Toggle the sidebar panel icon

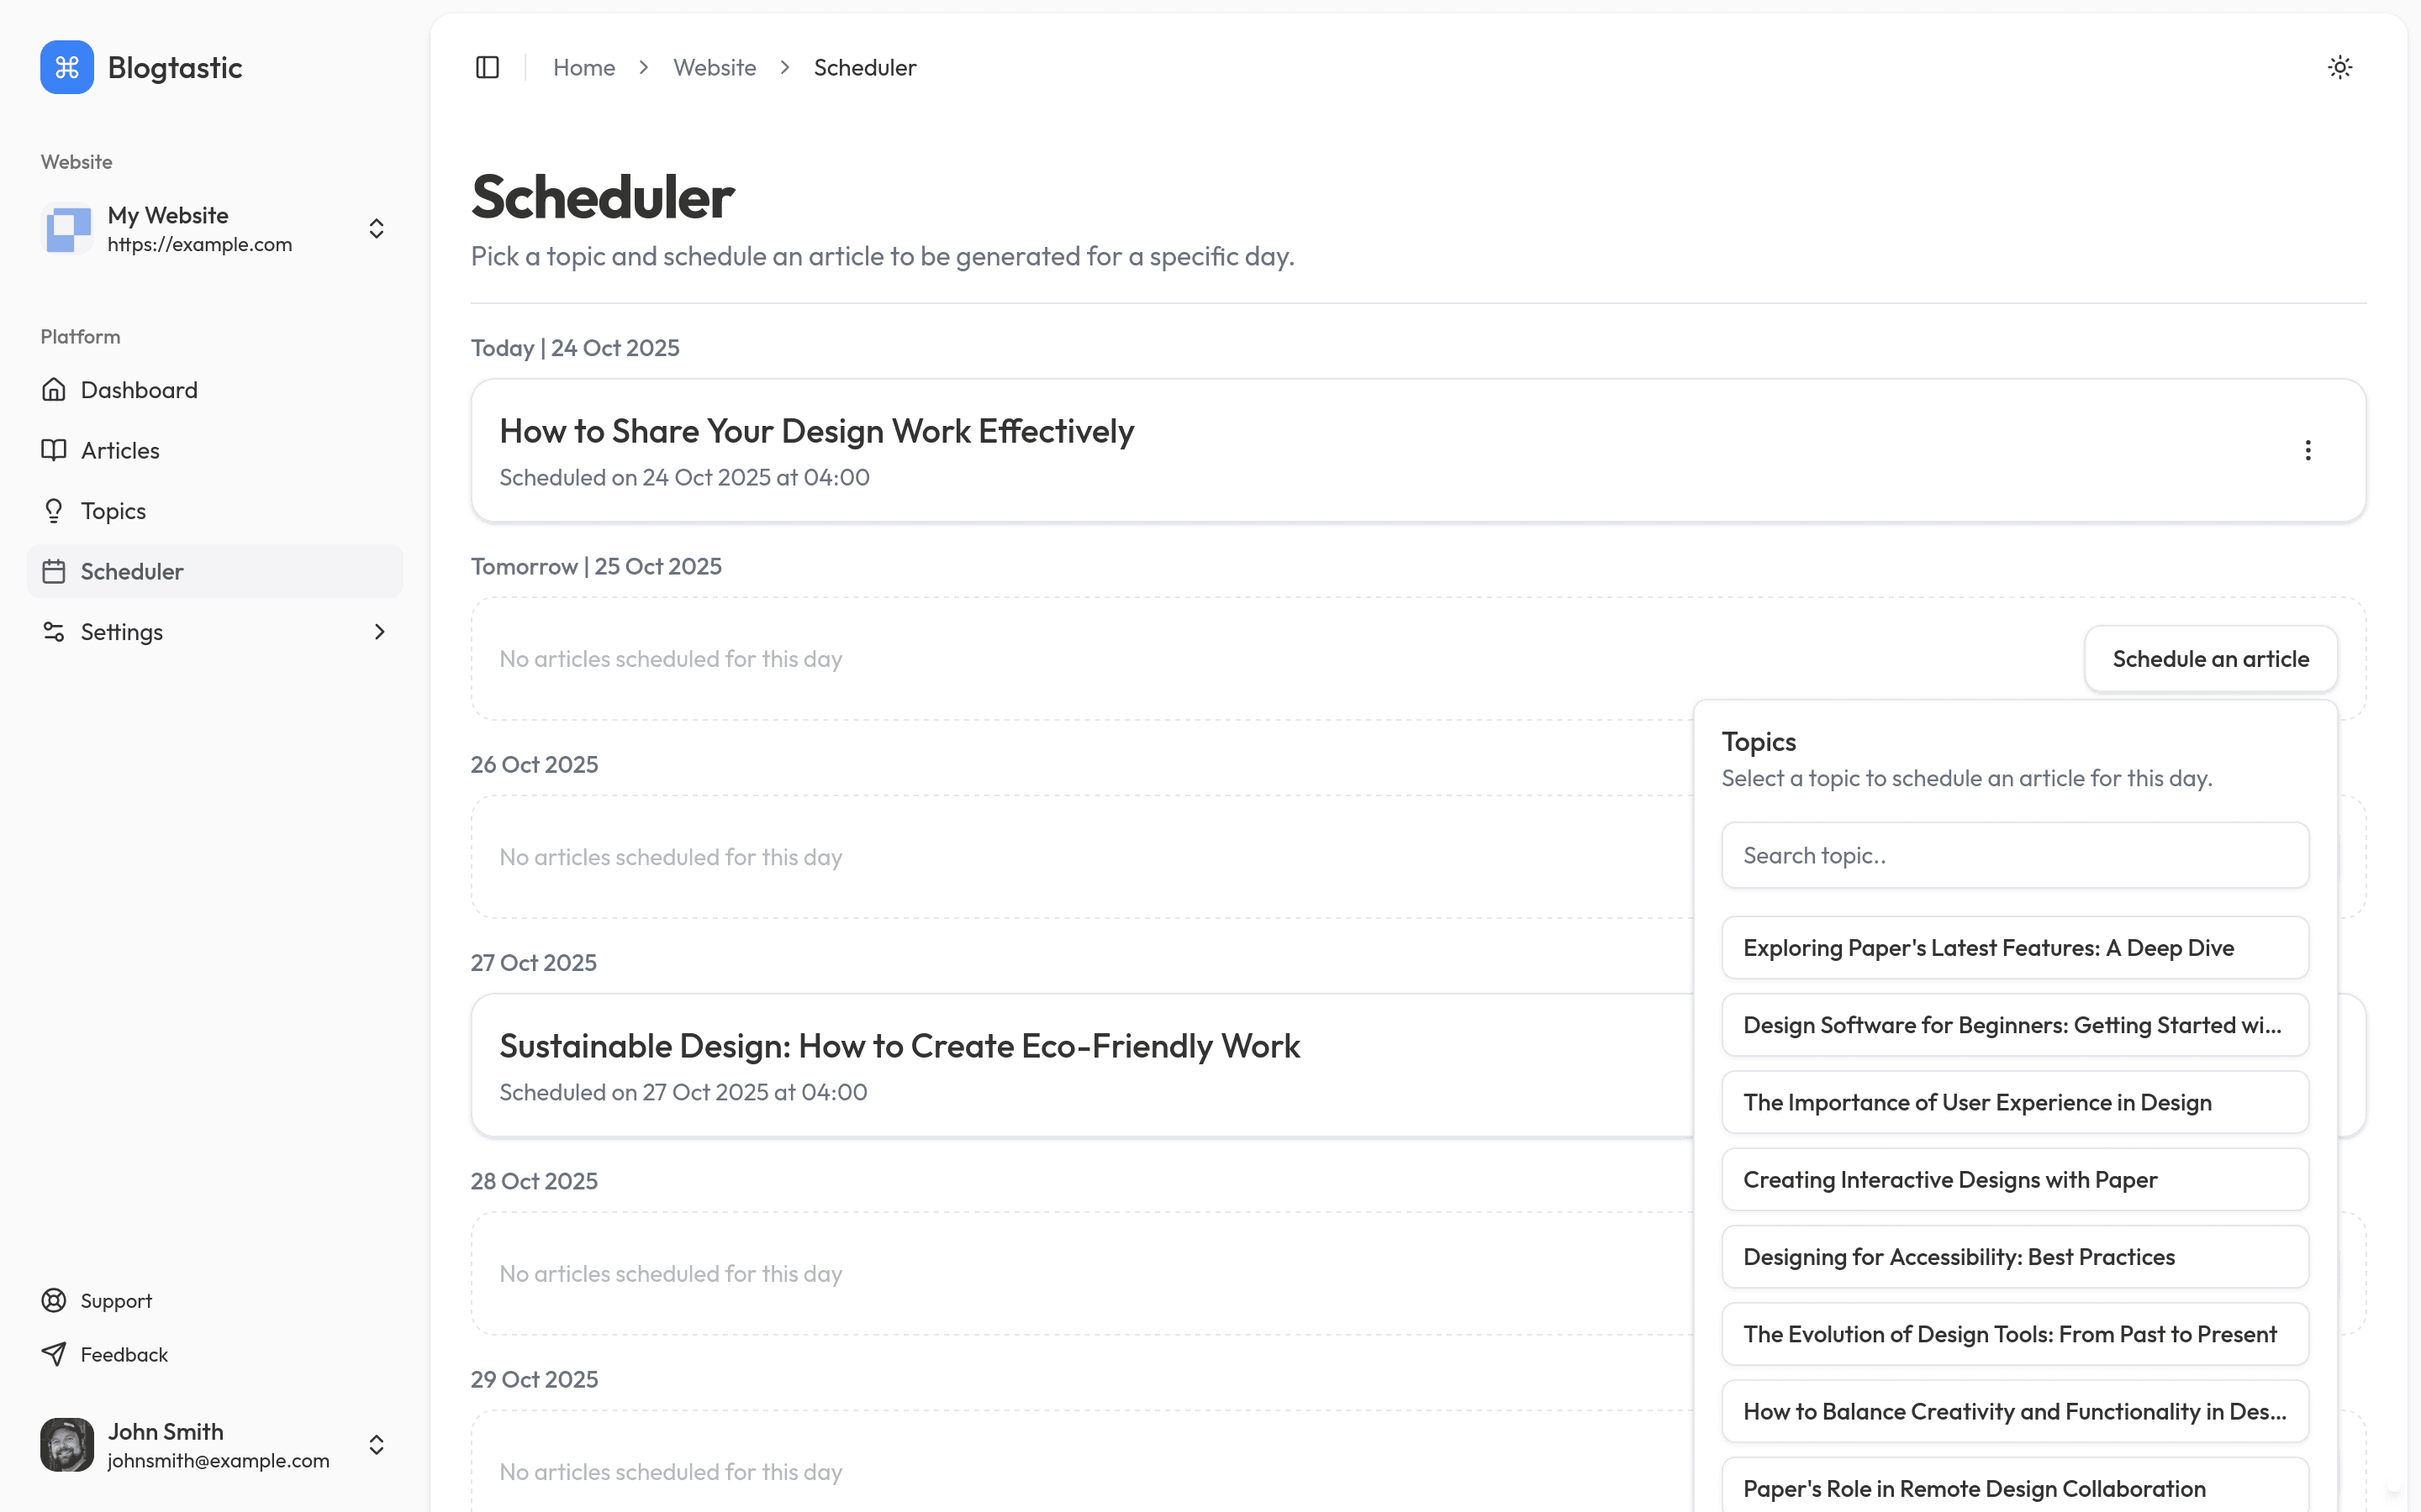point(488,67)
